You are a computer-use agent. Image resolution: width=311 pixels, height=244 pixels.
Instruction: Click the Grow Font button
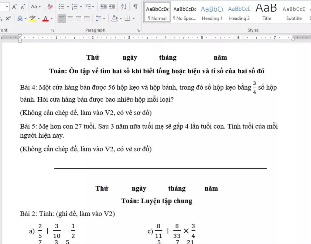14,7
